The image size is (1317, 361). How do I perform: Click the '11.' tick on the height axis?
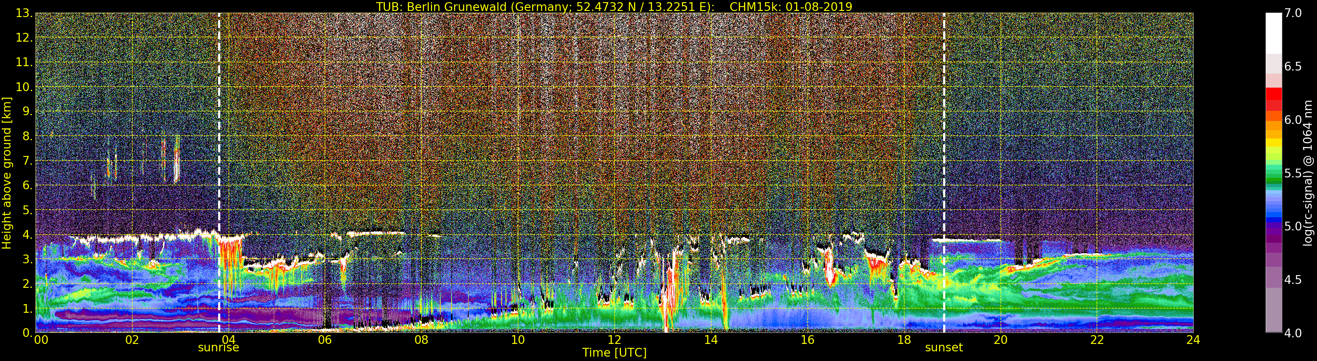[25, 62]
